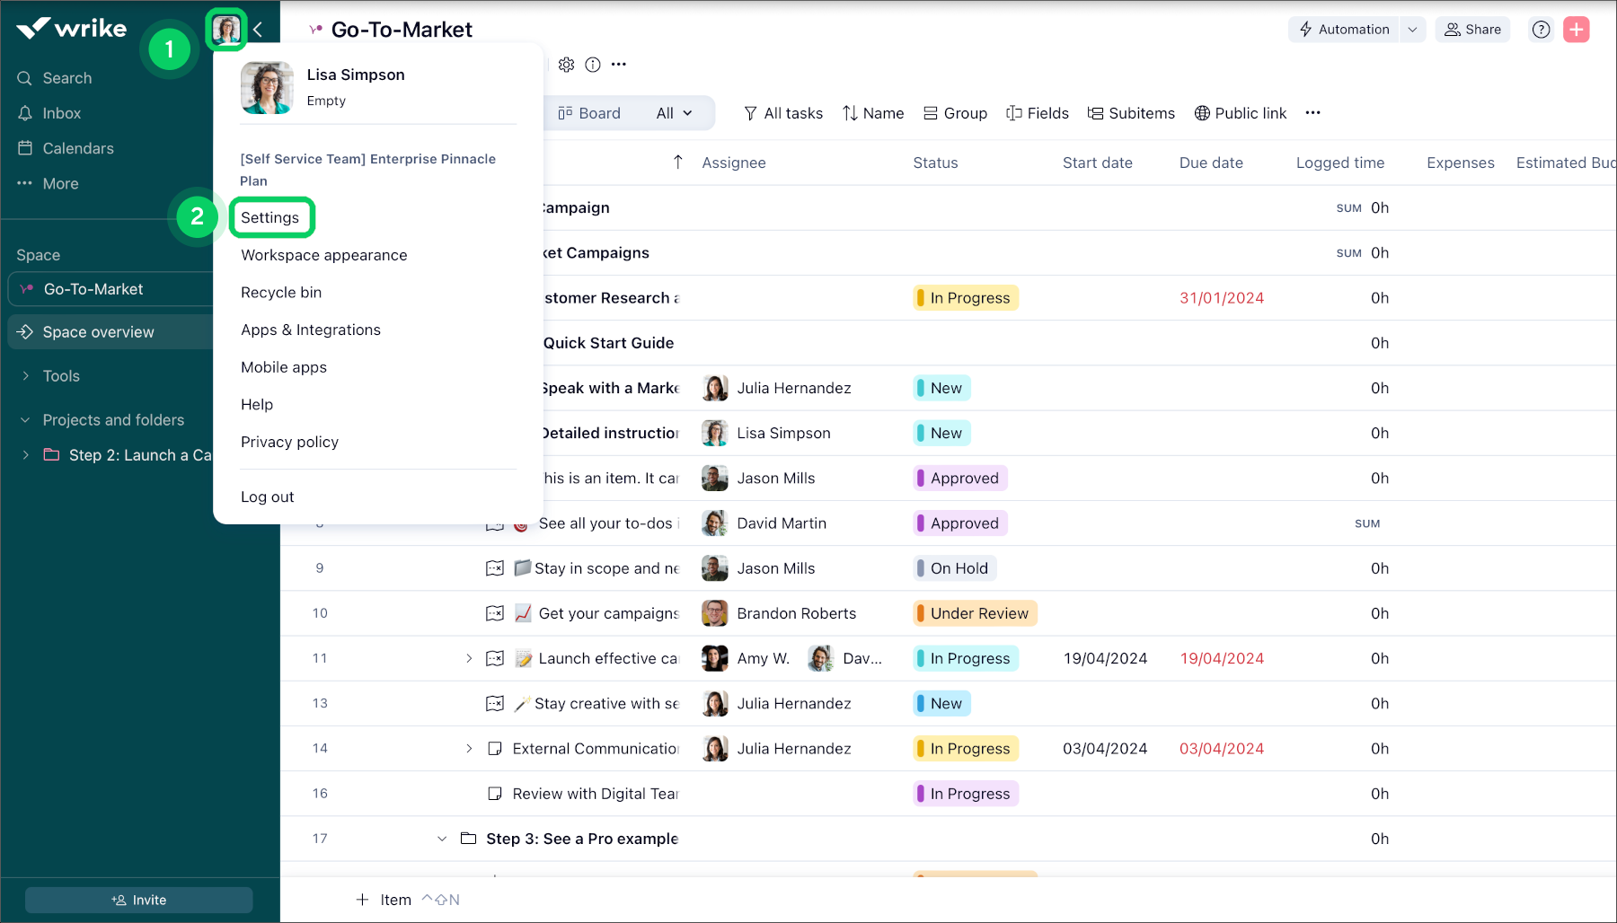
Task: Click the Automation button
Action: [x=1346, y=29]
